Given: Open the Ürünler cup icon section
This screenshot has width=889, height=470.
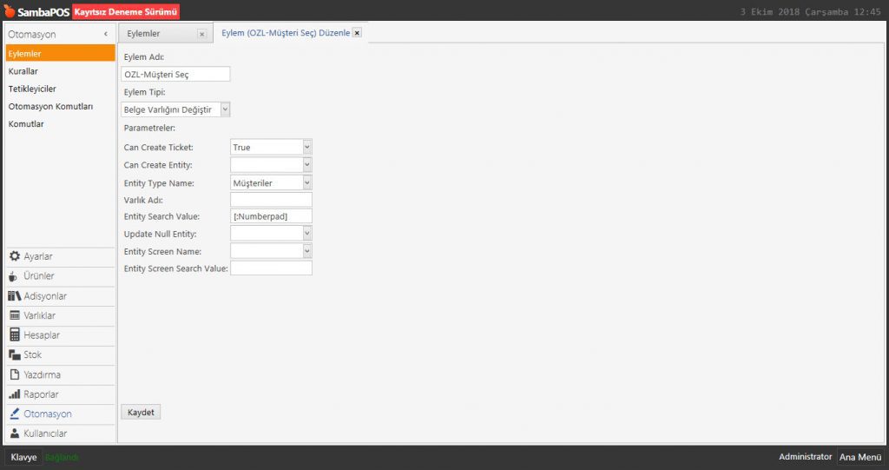Looking at the screenshot, I should [x=15, y=276].
